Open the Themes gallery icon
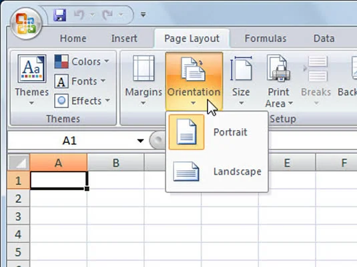Screen dimensions: 357x267 pos(32,69)
